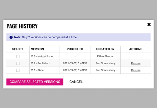Restore version V. 2 - Published
The image size is (157, 108).
(136, 63)
